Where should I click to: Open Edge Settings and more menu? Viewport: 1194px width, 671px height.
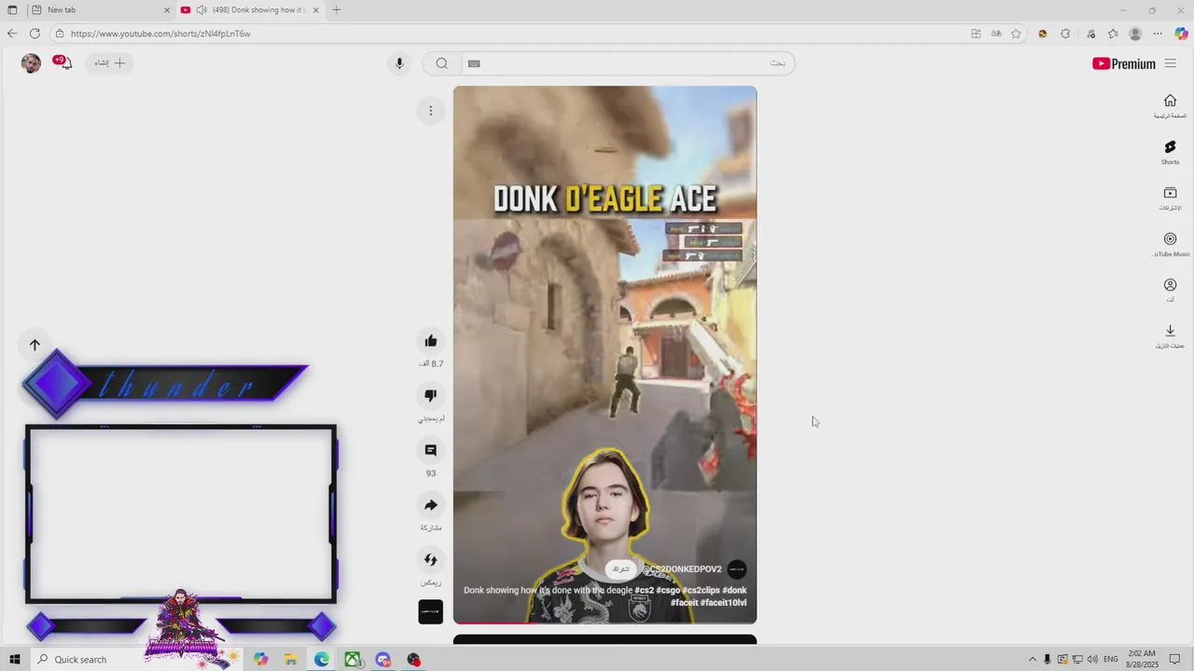pos(1158,34)
